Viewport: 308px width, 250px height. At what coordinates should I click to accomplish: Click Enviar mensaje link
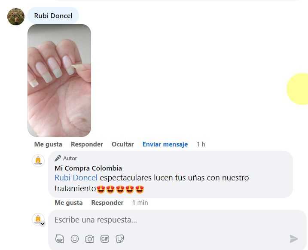coord(165,144)
